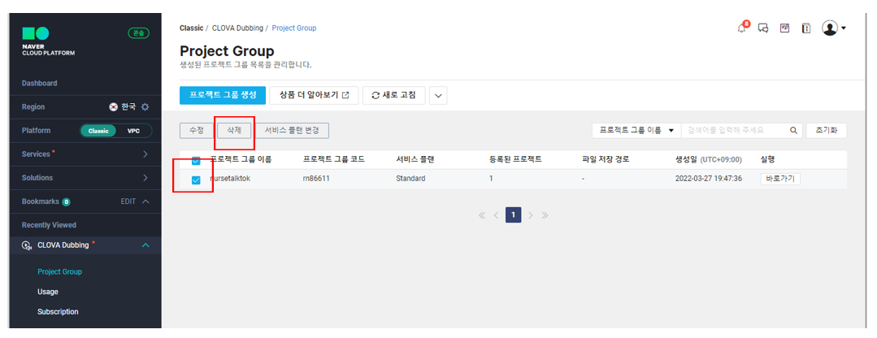
Task: Open the more-actions dropdown beside 새로 고침
Action: (438, 96)
